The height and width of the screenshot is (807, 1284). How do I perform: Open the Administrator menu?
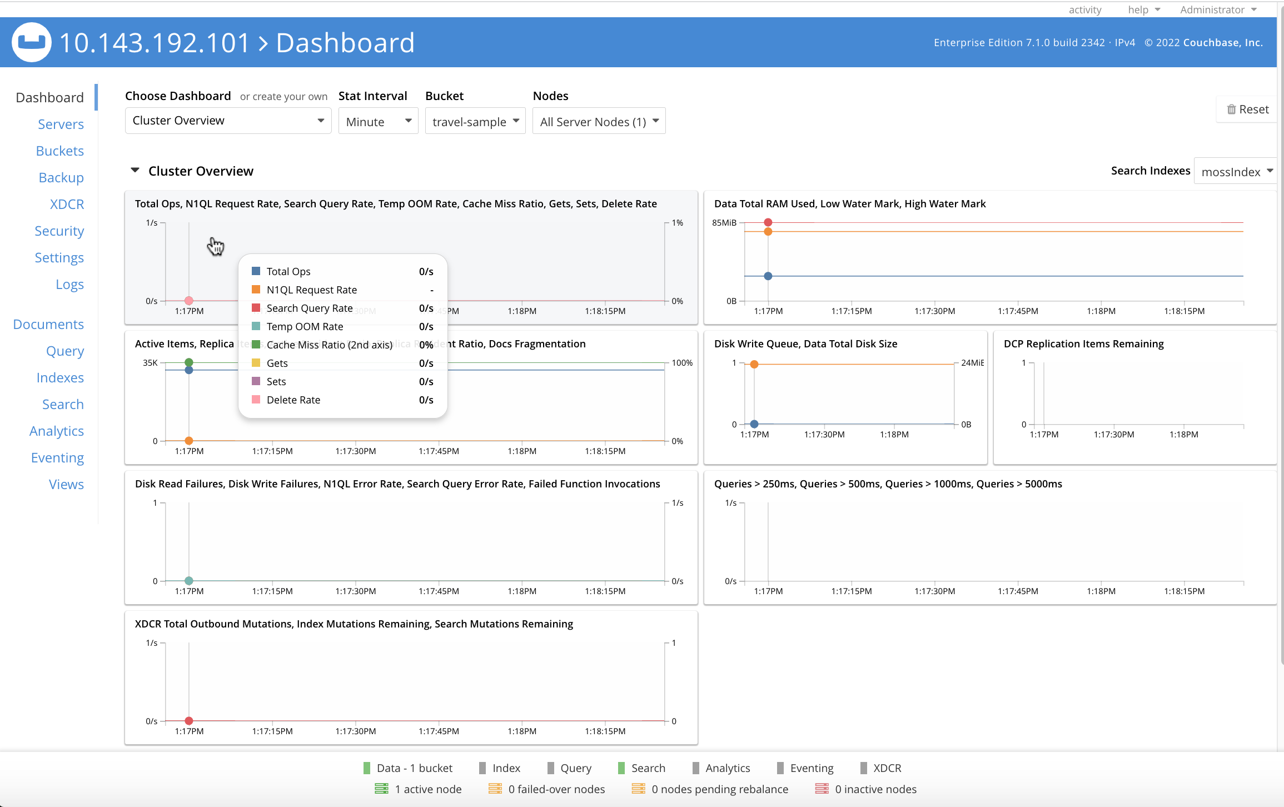coord(1217,9)
